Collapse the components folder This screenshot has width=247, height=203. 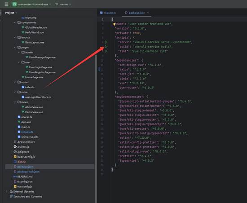[x=15, y=22]
